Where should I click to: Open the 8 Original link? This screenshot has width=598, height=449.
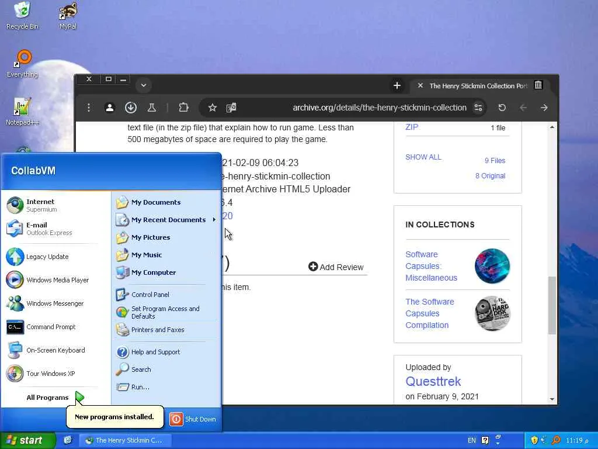point(490,175)
